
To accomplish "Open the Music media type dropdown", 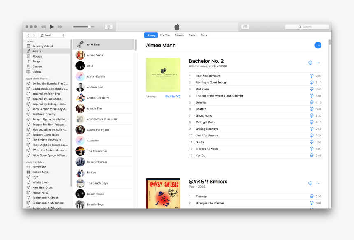I will pyautogui.click(x=52, y=35).
